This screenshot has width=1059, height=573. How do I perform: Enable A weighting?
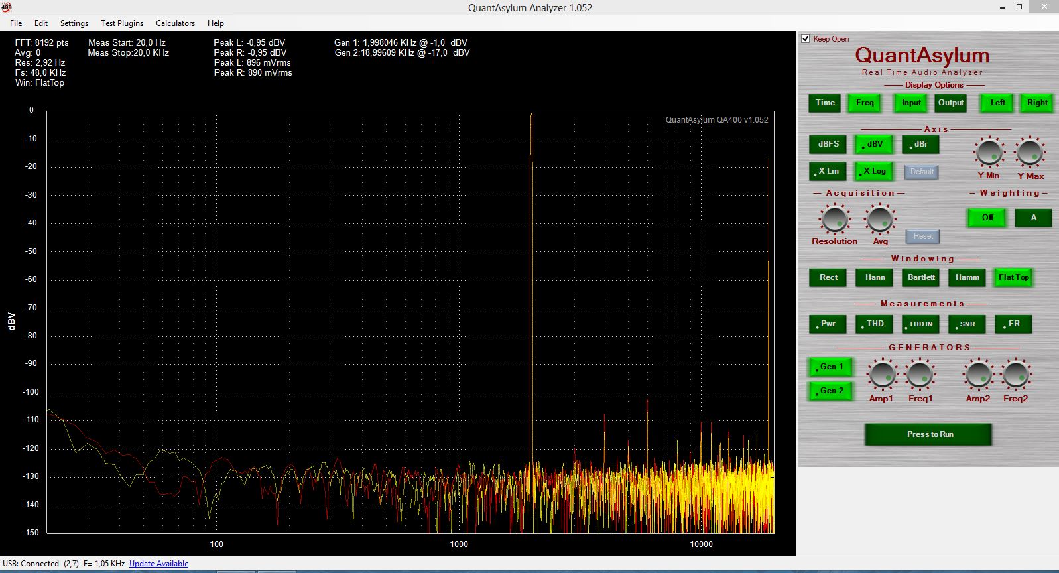1033,218
